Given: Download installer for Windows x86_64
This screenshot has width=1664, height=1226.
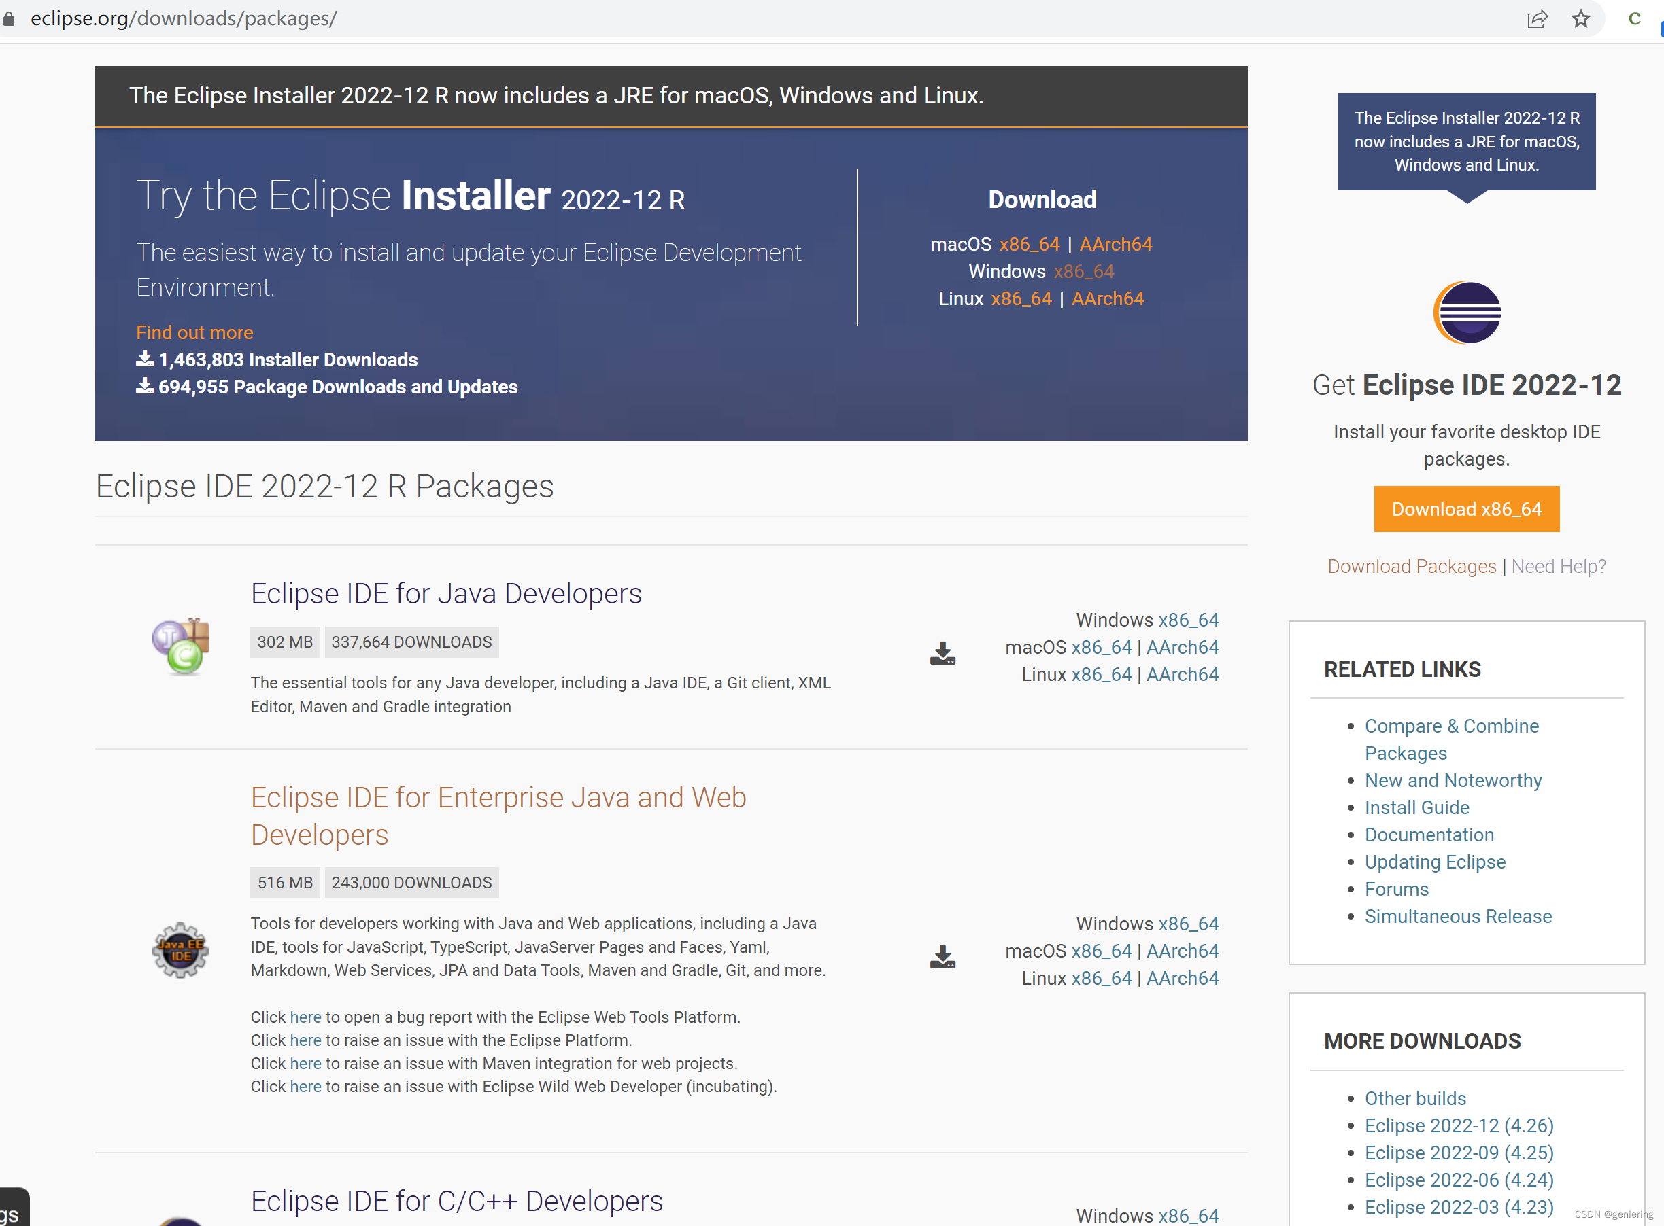Looking at the screenshot, I should click(1083, 272).
